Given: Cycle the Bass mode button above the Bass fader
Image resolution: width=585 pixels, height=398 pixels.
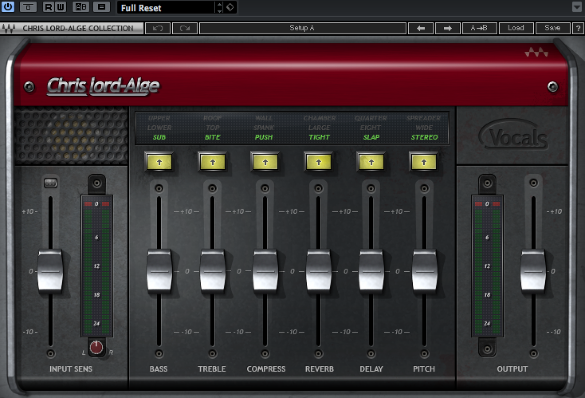Looking at the screenshot, I should pos(159,162).
